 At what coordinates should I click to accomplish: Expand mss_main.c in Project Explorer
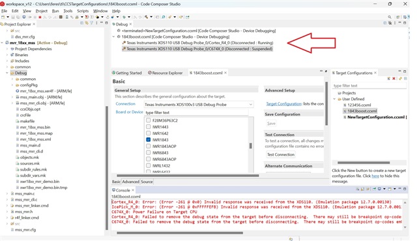[7, 193]
